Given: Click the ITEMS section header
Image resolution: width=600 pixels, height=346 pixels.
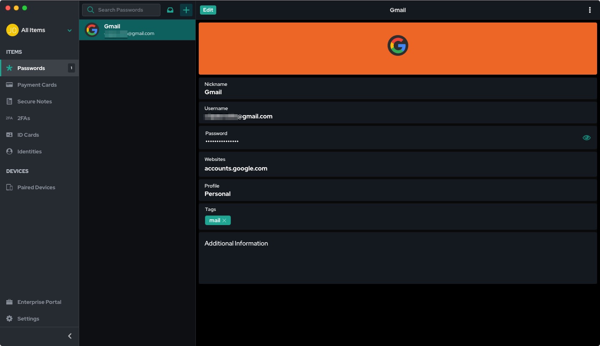Looking at the screenshot, I should (x=14, y=52).
